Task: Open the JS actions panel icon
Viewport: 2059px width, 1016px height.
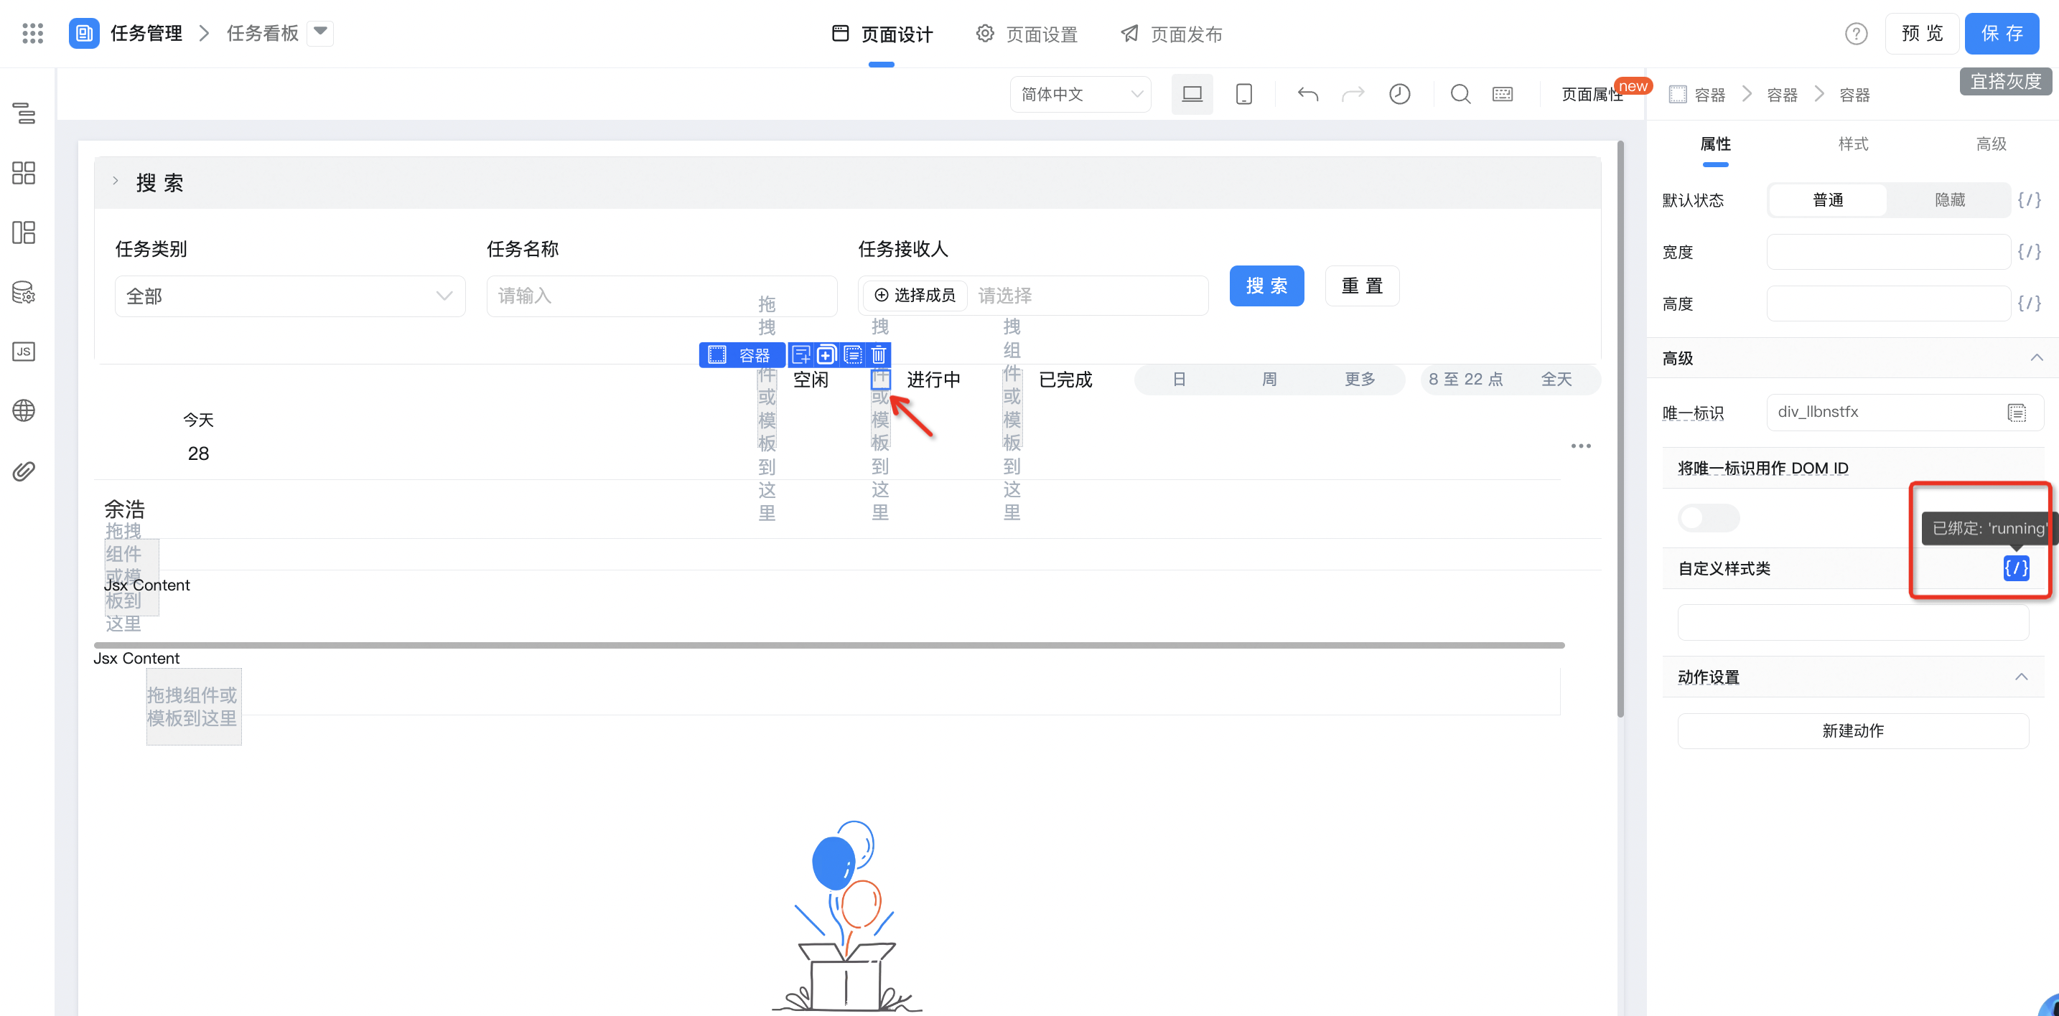Action: click(x=24, y=352)
